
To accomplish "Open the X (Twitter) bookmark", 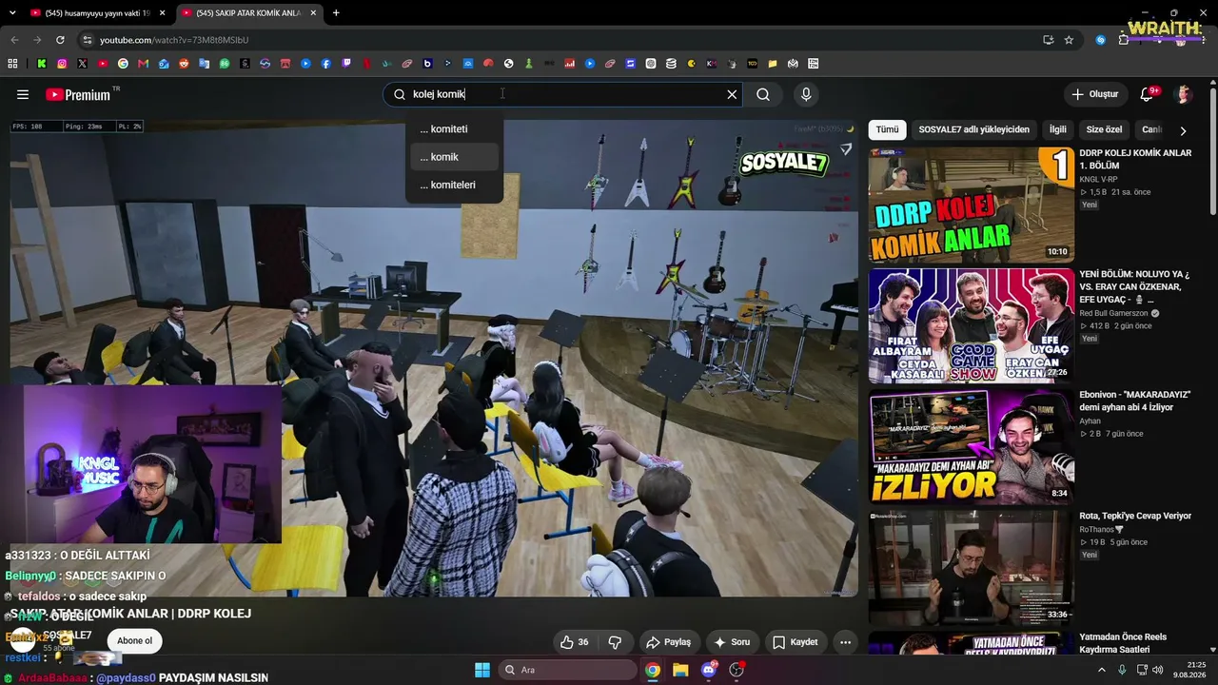I will tap(83, 64).
